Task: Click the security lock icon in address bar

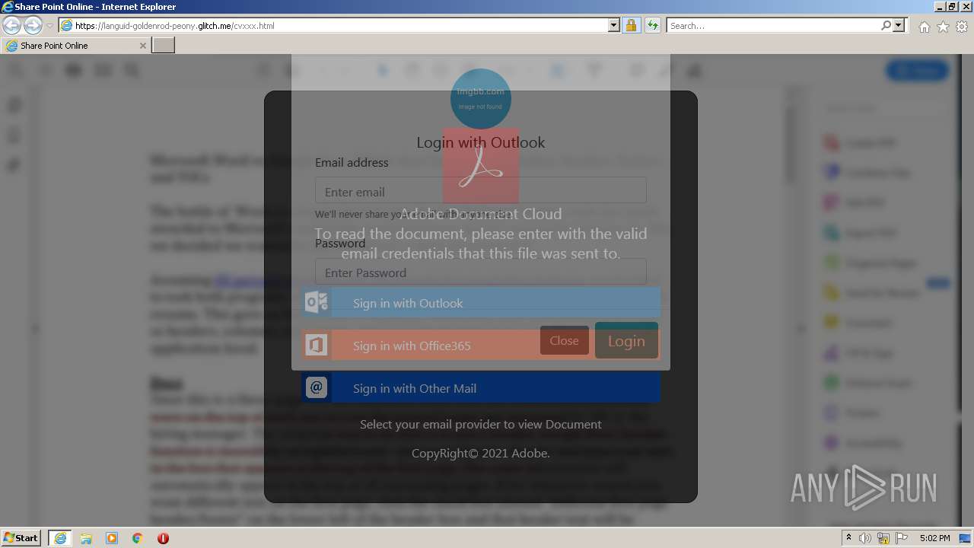Action: pyautogui.click(x=631, y=25)
